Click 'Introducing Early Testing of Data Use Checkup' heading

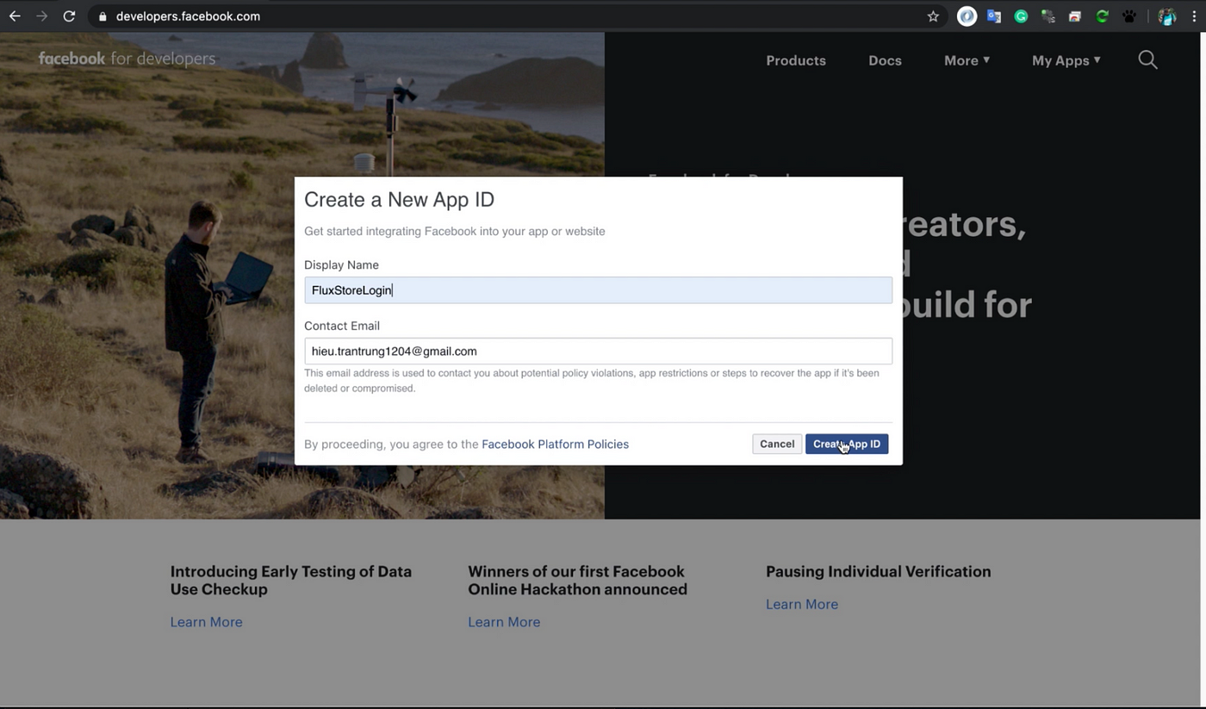coord(291,581)
